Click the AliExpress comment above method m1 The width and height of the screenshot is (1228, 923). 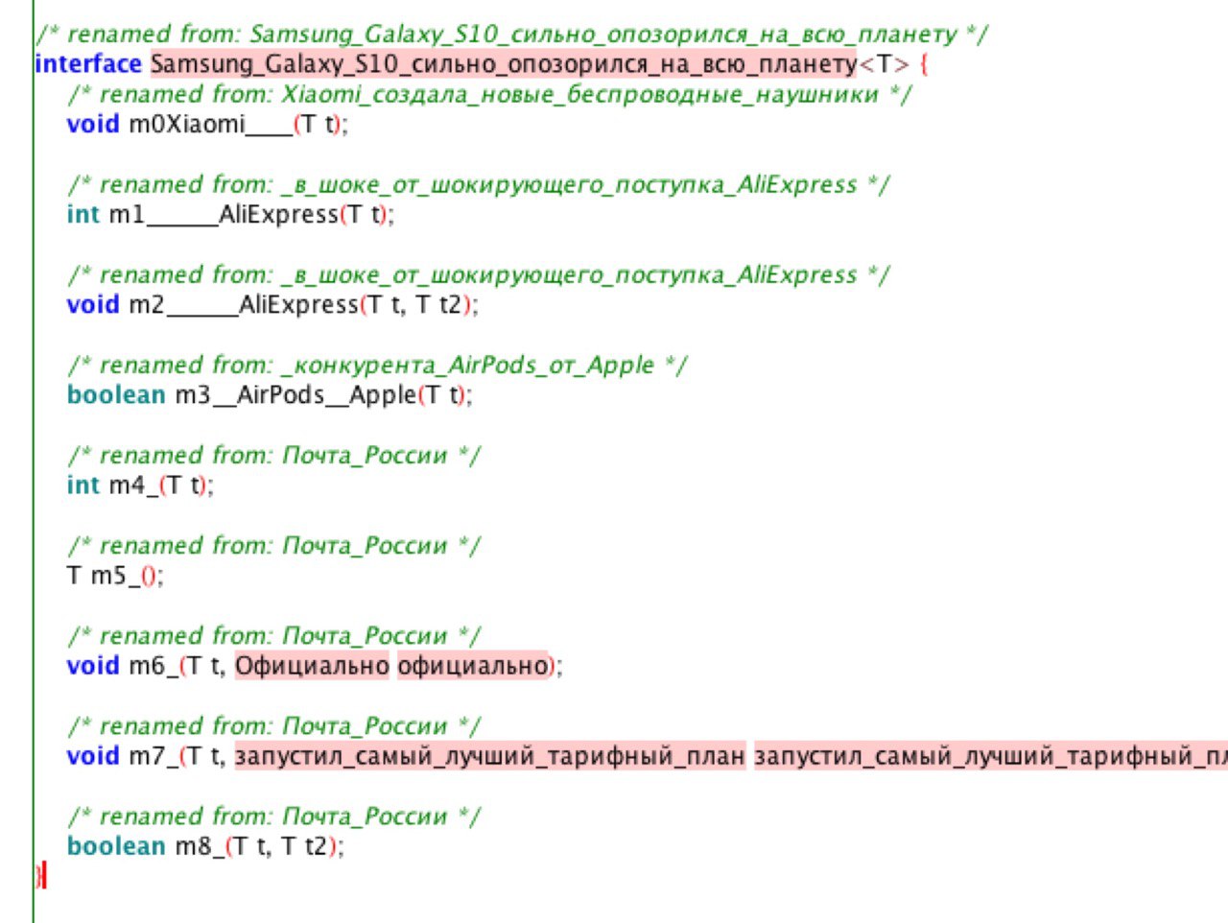tap(478, 184)
